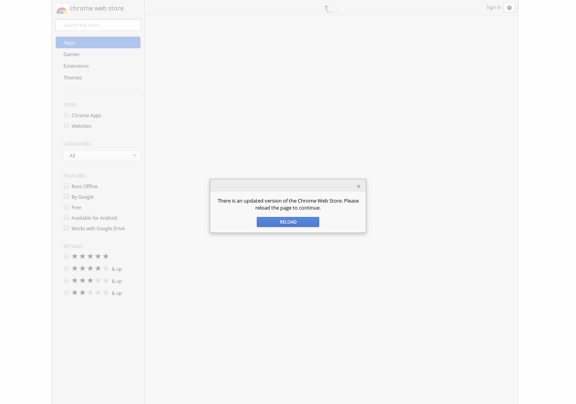Click the RELOAD button
This screenshot has width=576, height=404.
(x=288, y=222)
